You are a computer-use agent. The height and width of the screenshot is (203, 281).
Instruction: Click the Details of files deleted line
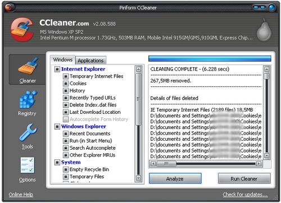coord(174,98)
